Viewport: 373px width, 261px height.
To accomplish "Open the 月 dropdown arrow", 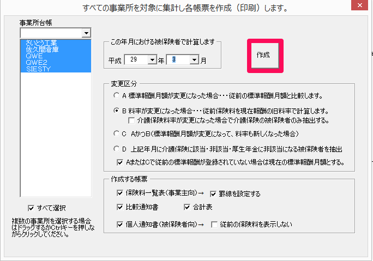I will click(194, 59).
